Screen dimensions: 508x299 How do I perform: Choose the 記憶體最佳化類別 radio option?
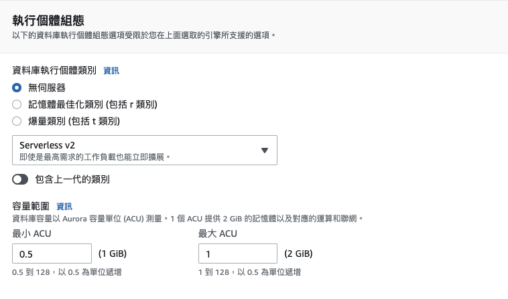(x=17, y=104)
